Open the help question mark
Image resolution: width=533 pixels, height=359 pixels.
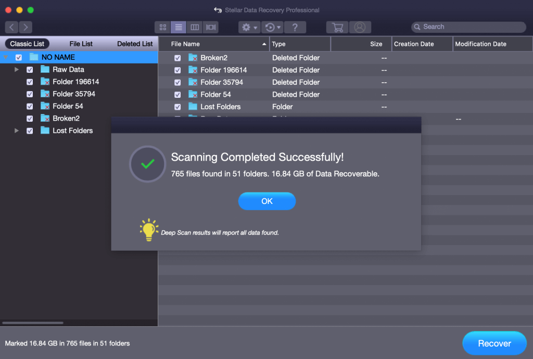pyautogui.click(x=295, y=27)
